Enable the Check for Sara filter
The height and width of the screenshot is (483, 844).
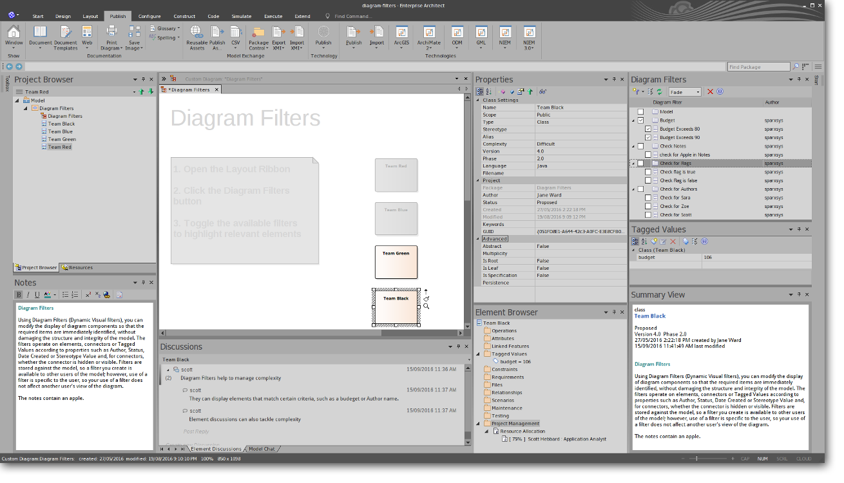(648, 198)
